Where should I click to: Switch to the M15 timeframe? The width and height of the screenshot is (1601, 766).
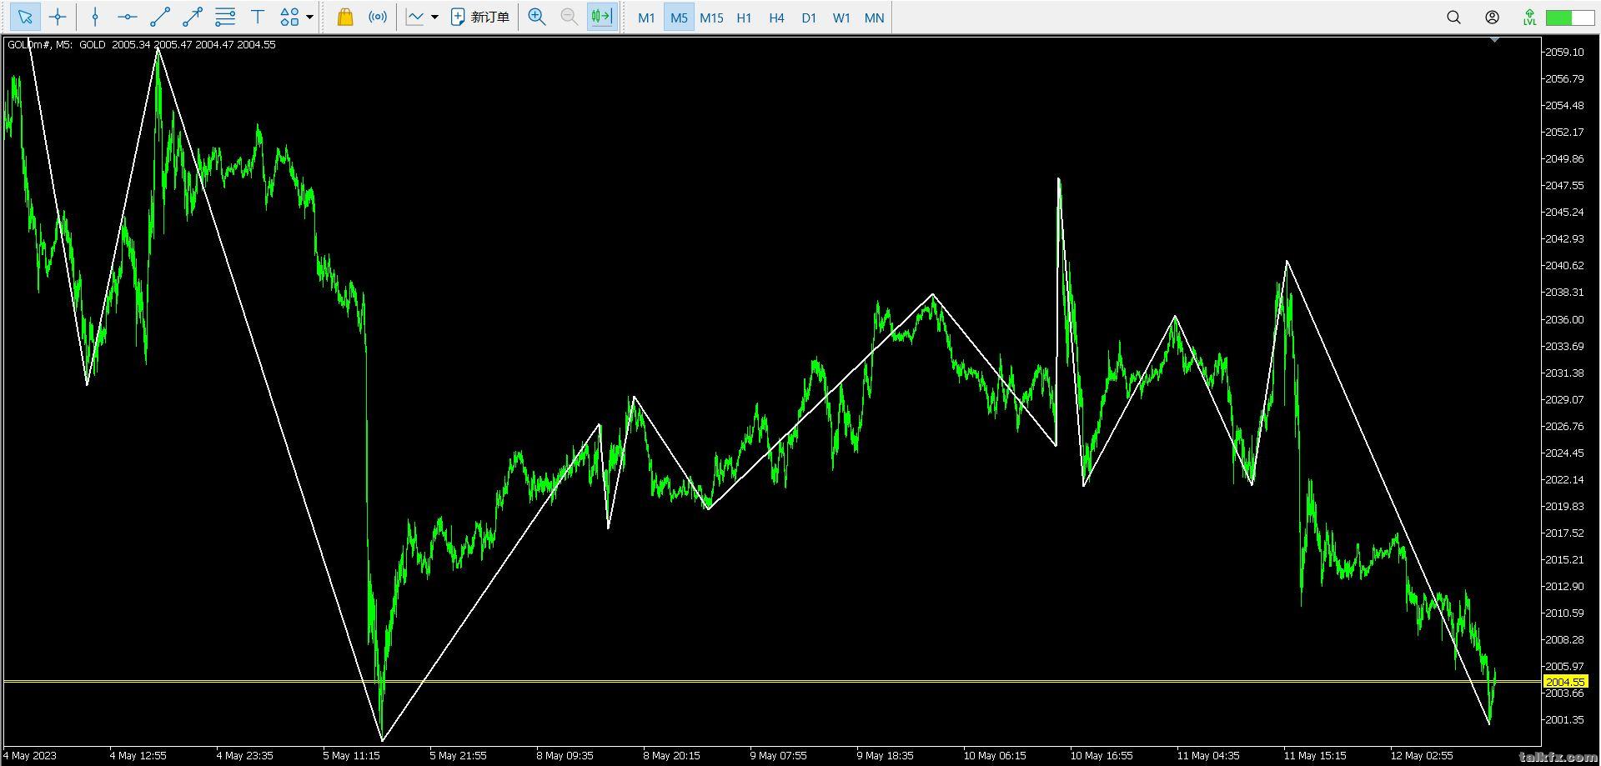coord(711,18)
